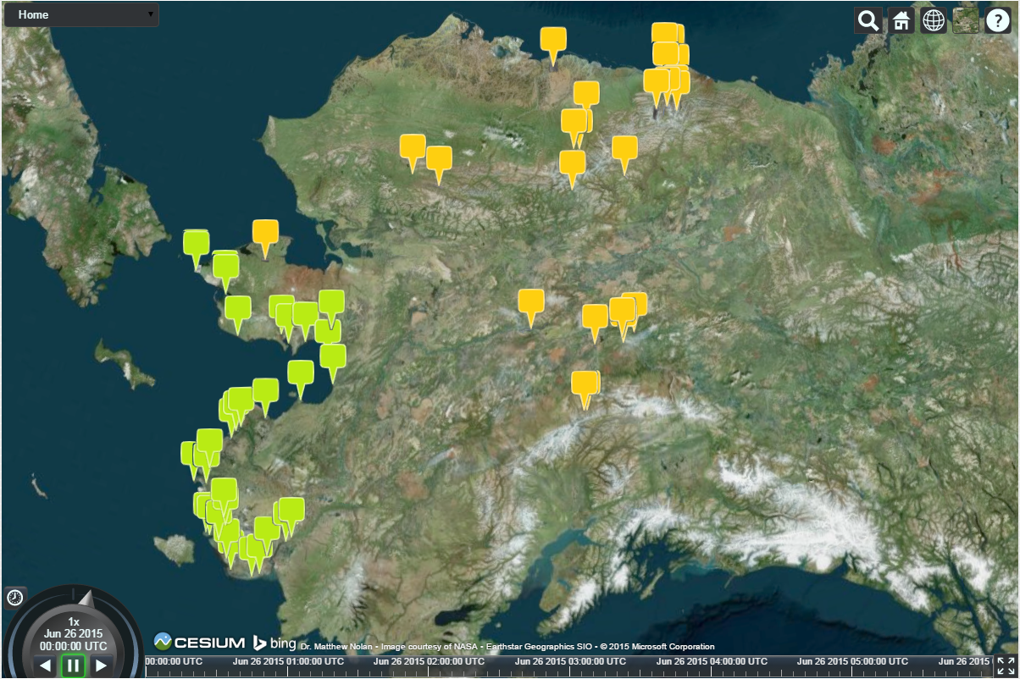The height and width of the screenshot is (679, 1020).
Task: Open the geocoder search magnifier
Action: [x=868, y=20]
